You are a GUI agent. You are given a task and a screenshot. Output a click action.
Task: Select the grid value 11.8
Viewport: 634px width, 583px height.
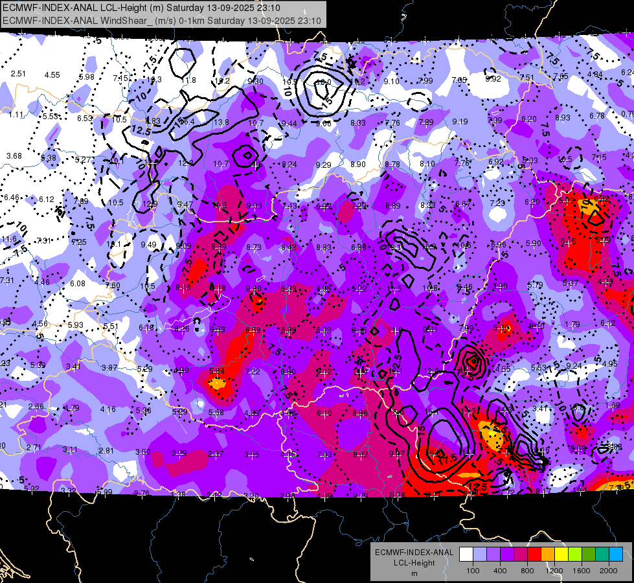coord(188,80)
